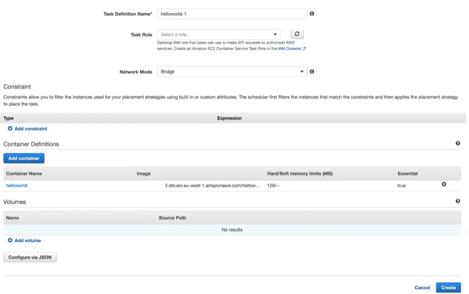Open the Network Mode dropdown
Viewport: 469px width, 294px height.
(232, 72)
